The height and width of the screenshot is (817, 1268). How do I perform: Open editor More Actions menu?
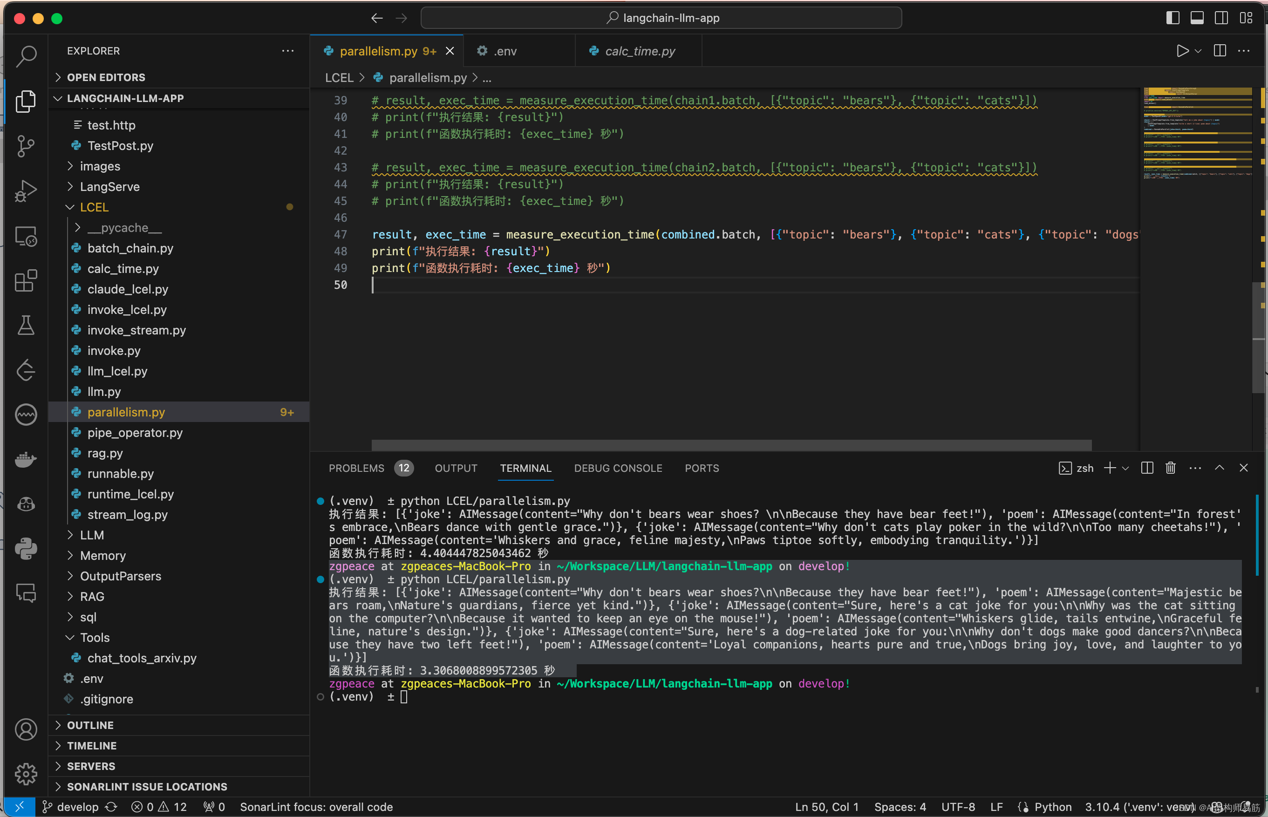tap(1244, 51)
